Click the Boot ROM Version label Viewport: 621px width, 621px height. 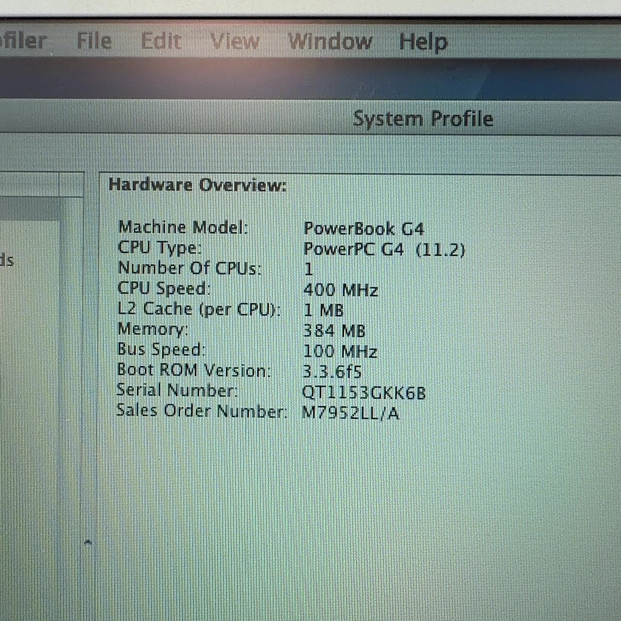(194, 370)
